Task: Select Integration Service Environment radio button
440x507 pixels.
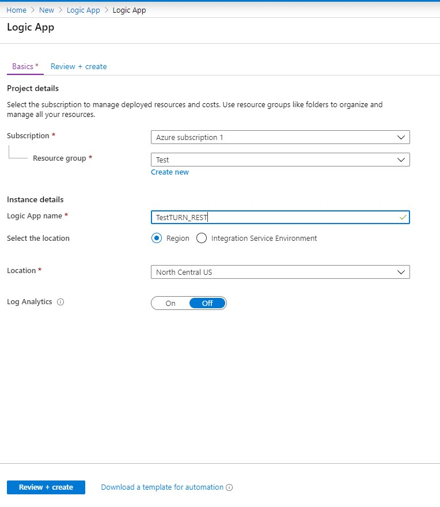Action: [202, 239]
